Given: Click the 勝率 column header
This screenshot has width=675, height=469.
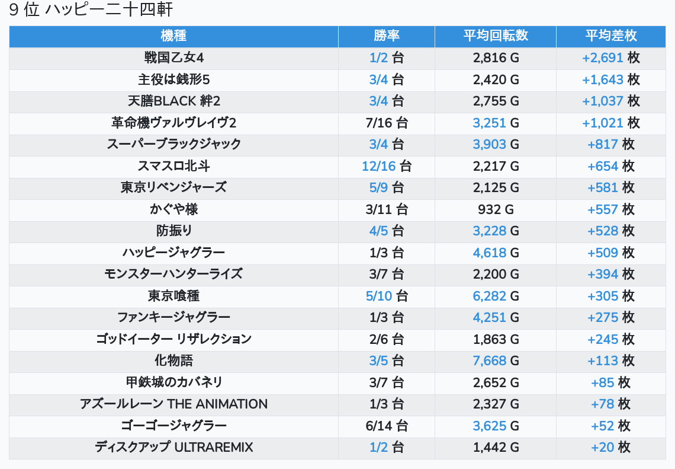Looking at the screenshot, I should 387,36.
